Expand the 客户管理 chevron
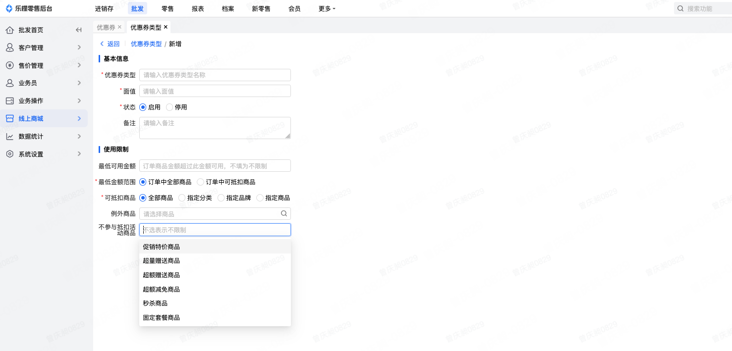The height and width of the screenshot is (351, 732). (x=79, y=48)
